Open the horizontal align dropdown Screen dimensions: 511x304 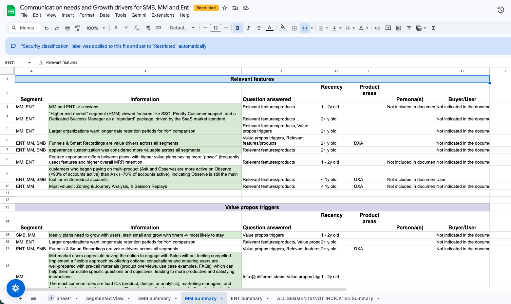point(323,28)
